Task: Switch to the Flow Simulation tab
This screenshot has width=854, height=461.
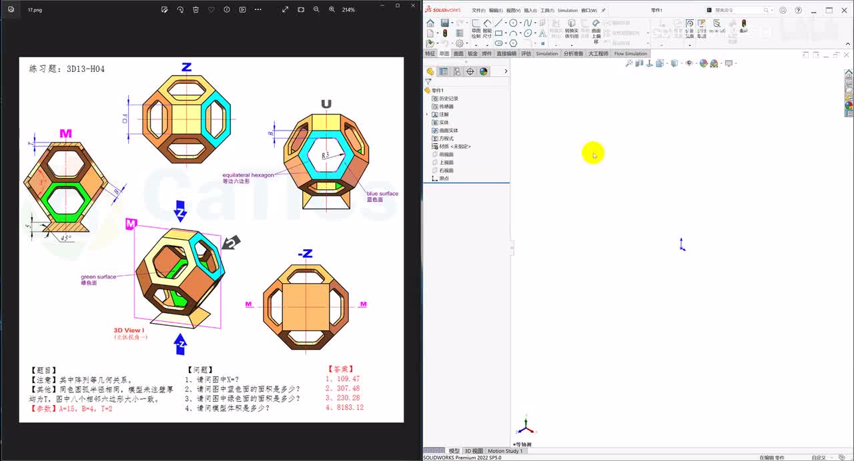Action: point(630,53)
